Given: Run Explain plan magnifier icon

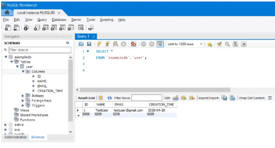Looking at the screenshot, I should click(115, 44).
